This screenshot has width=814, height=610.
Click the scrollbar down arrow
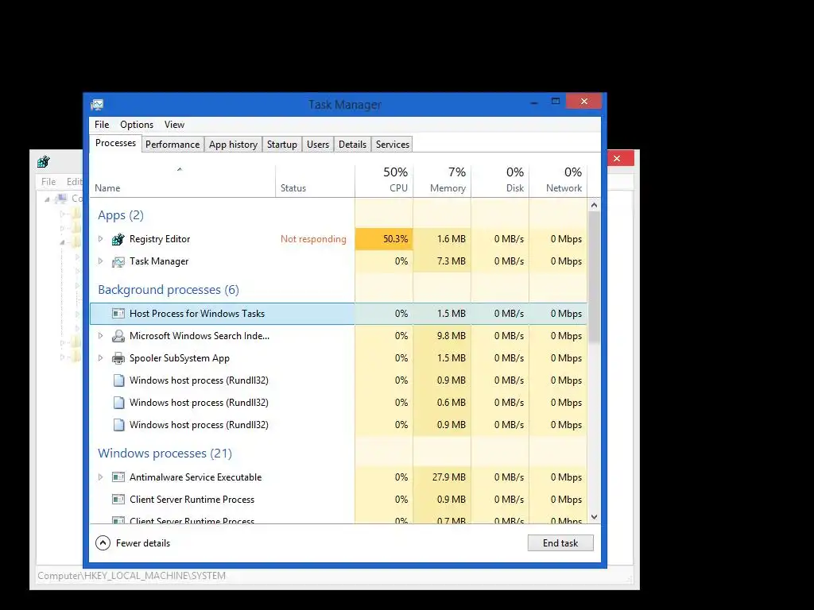pyautogui.click(x=594, y=517)
